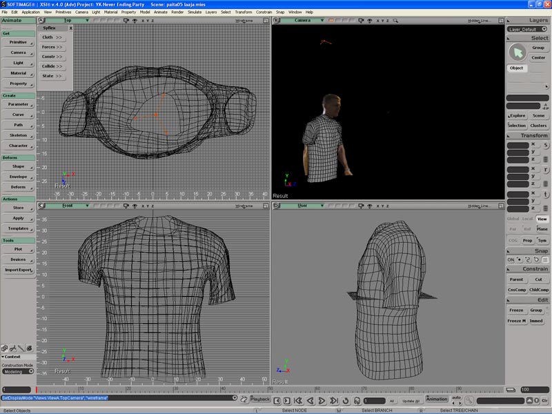
Task: Open Hidden Line display menu in Camera viewport
Action: coord(479,21)
